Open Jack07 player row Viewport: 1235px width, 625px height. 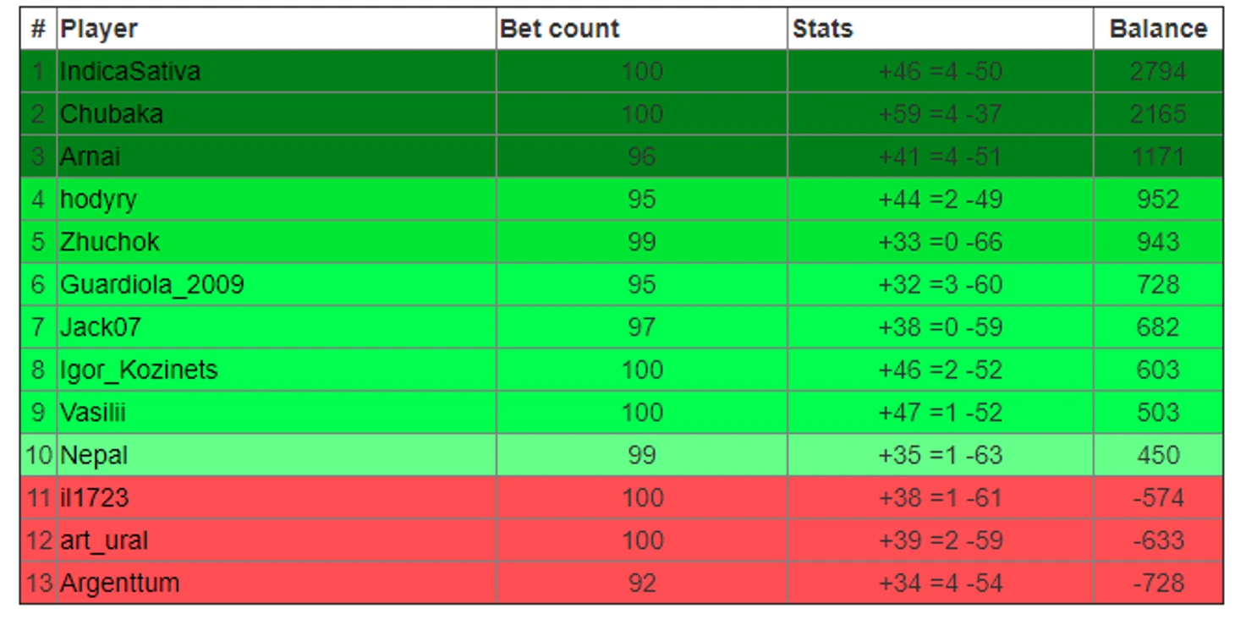pos(101,327)
